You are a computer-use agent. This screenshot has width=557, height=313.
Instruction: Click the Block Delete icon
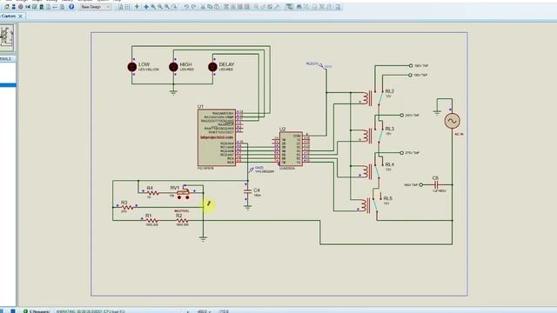click(247, 7)
